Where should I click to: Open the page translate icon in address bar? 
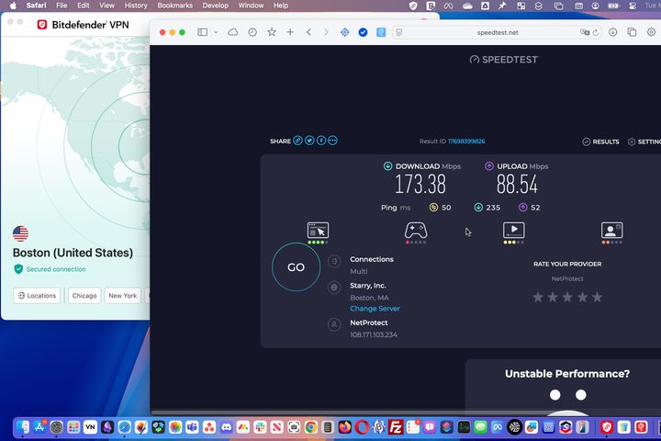tap(585, 32)
